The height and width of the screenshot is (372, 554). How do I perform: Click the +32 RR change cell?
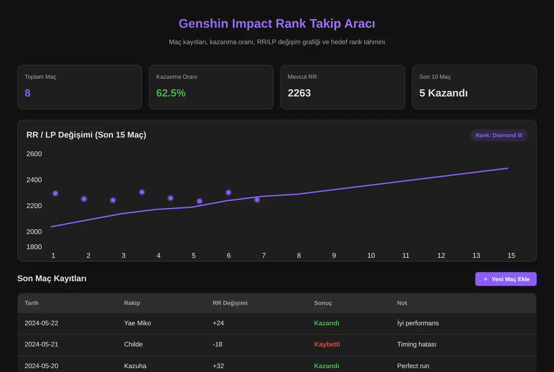point(218,366)
